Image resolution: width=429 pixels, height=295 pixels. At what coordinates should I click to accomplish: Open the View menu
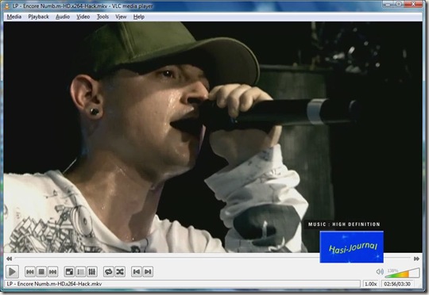point(121,17)
